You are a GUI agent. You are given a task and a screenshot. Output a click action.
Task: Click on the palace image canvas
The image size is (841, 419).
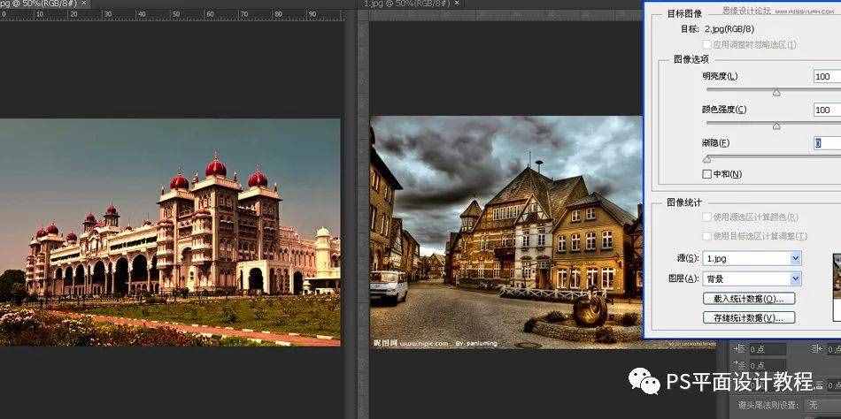click(x=170, y=232)
